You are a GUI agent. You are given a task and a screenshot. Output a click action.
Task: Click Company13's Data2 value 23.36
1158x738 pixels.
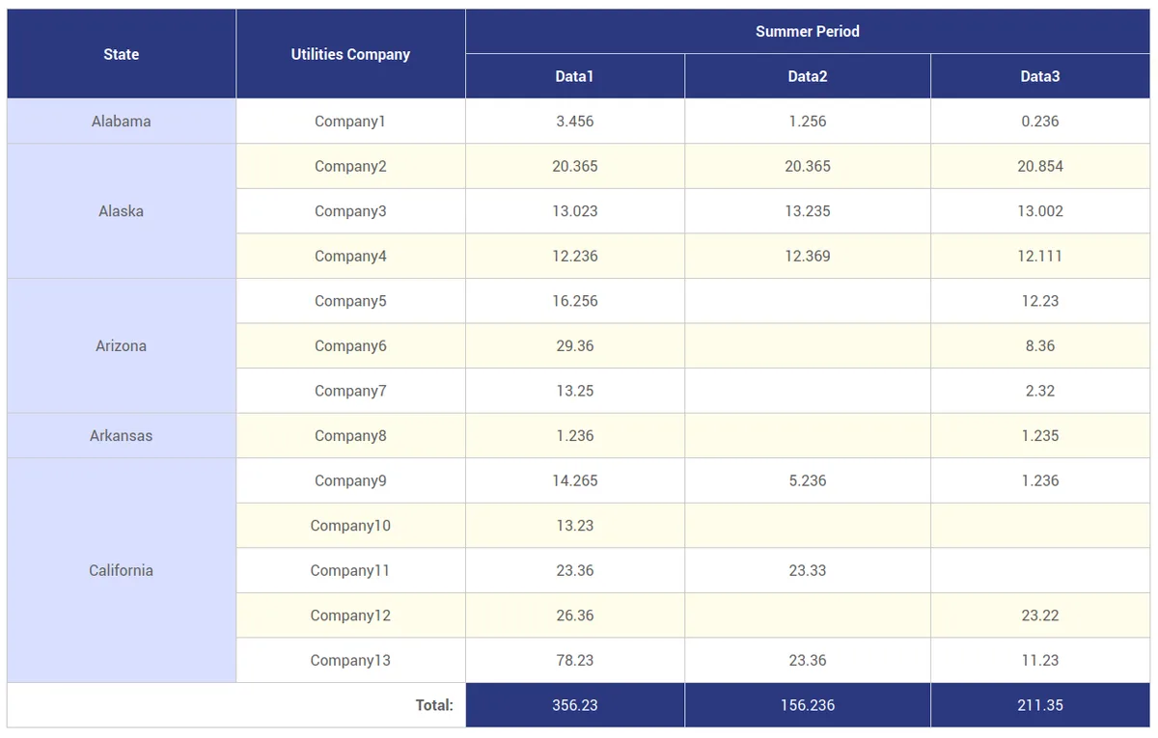click(808, 661)
